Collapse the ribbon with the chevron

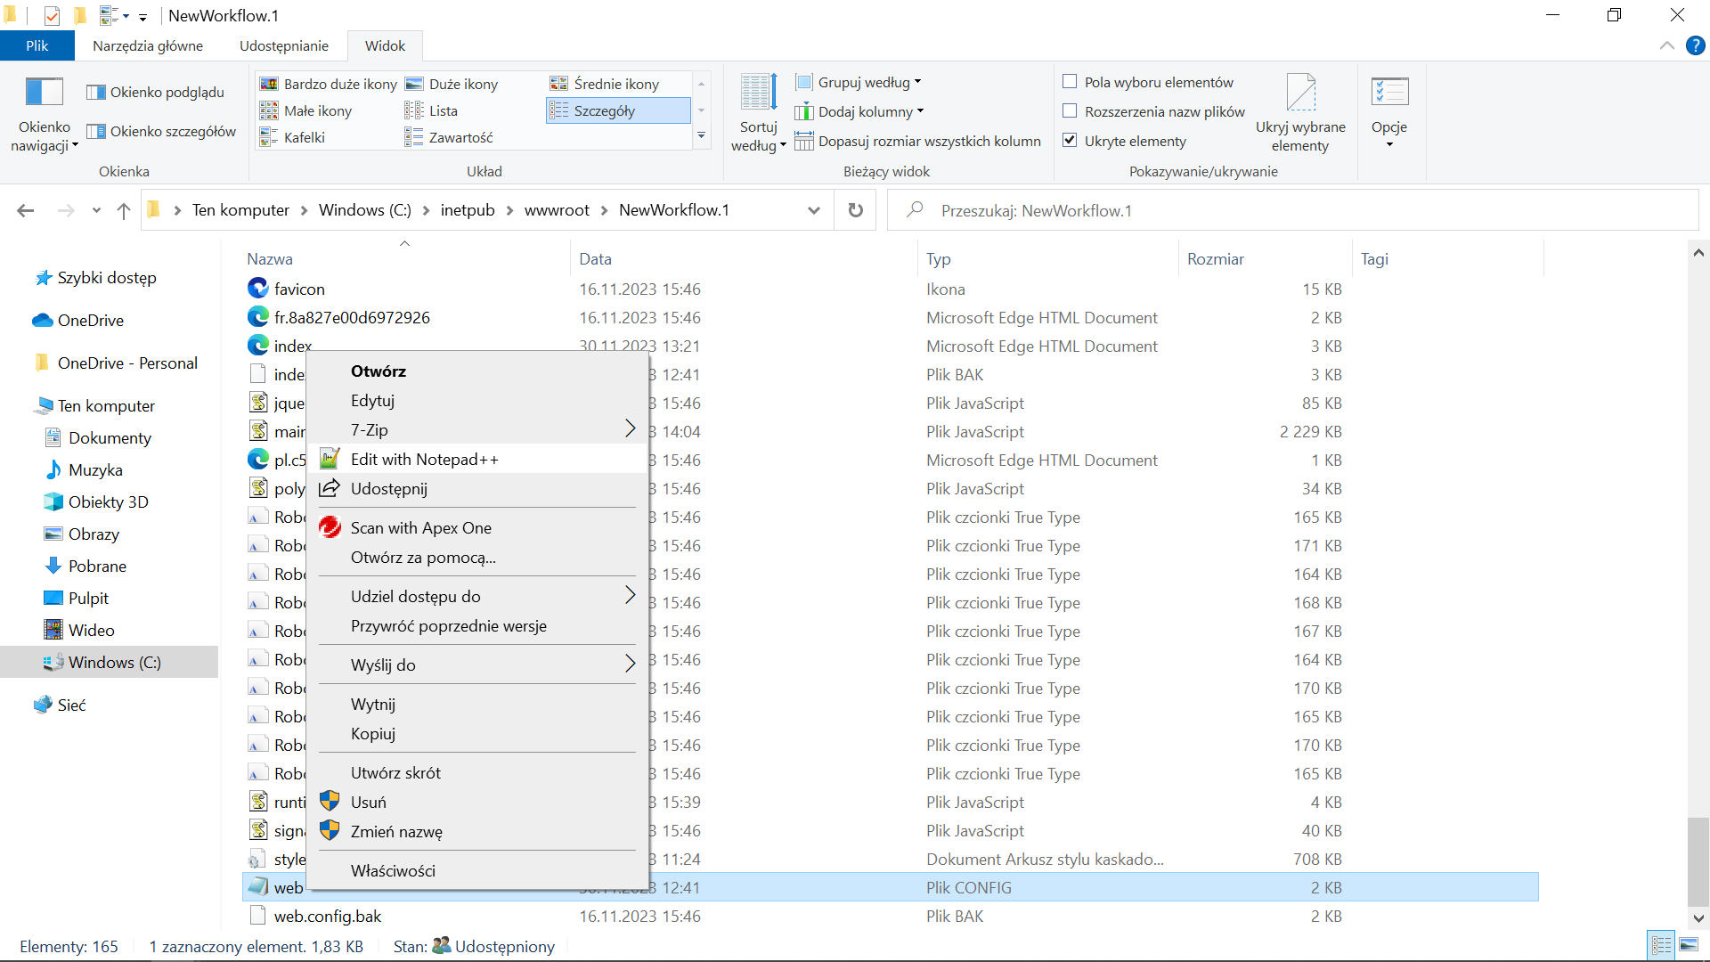[x=1667, y=45]
